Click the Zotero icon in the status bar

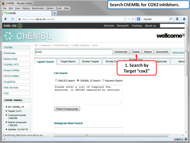(186, 139)
